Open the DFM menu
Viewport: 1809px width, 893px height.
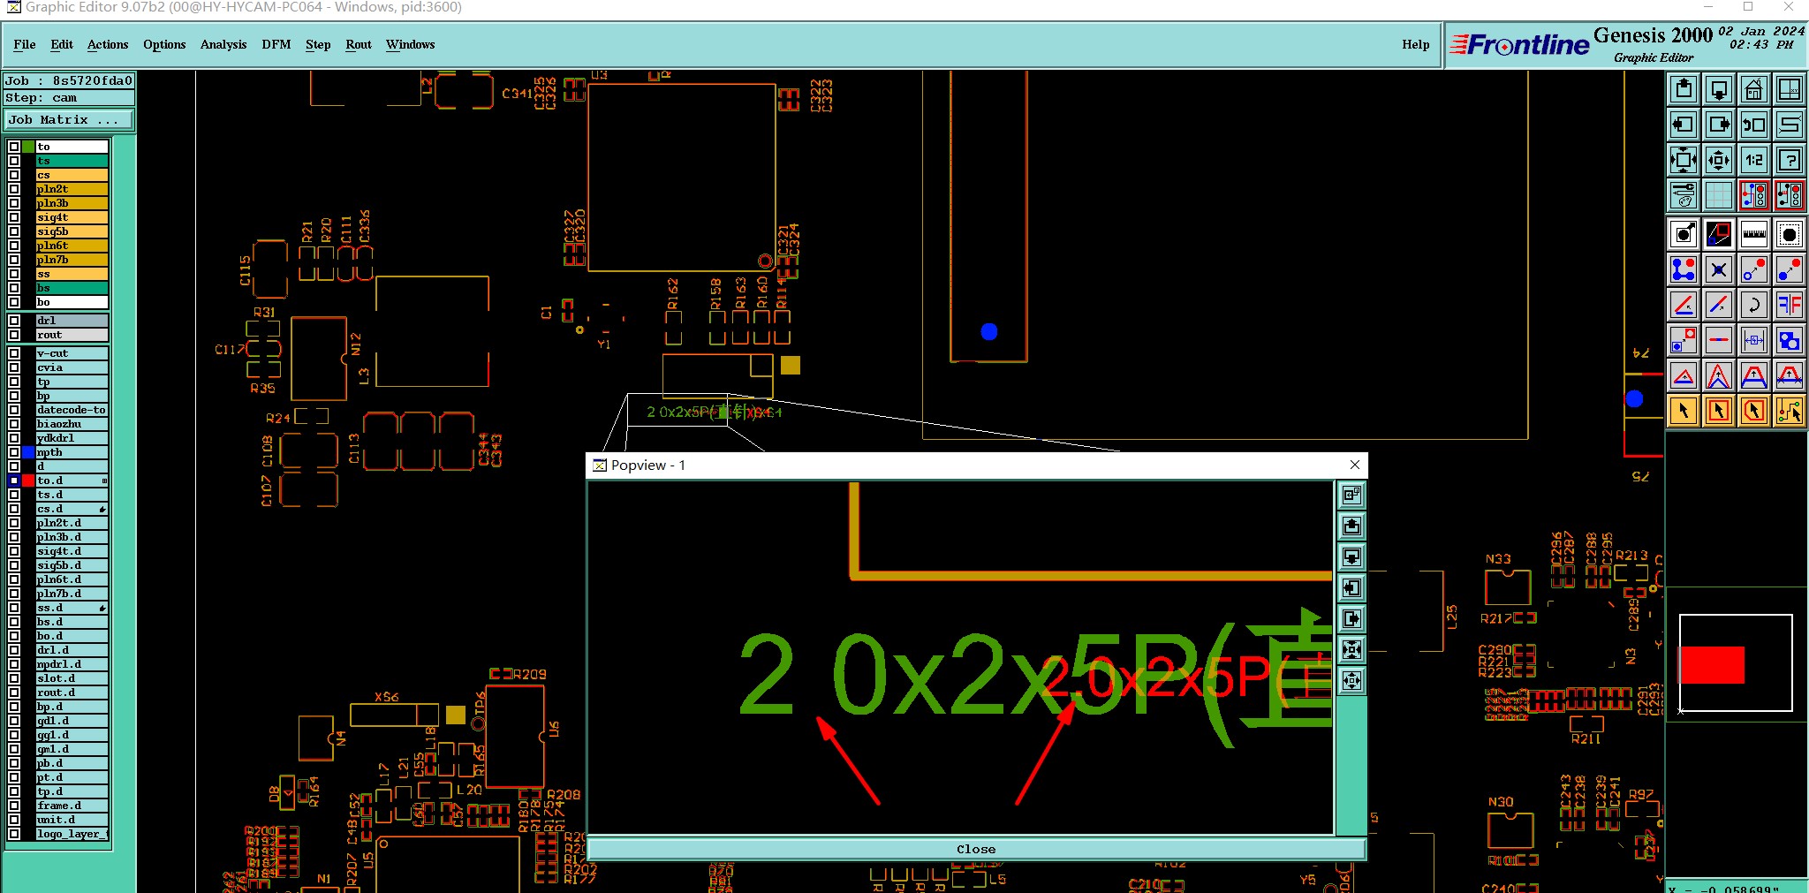click(x=276, y=44)
